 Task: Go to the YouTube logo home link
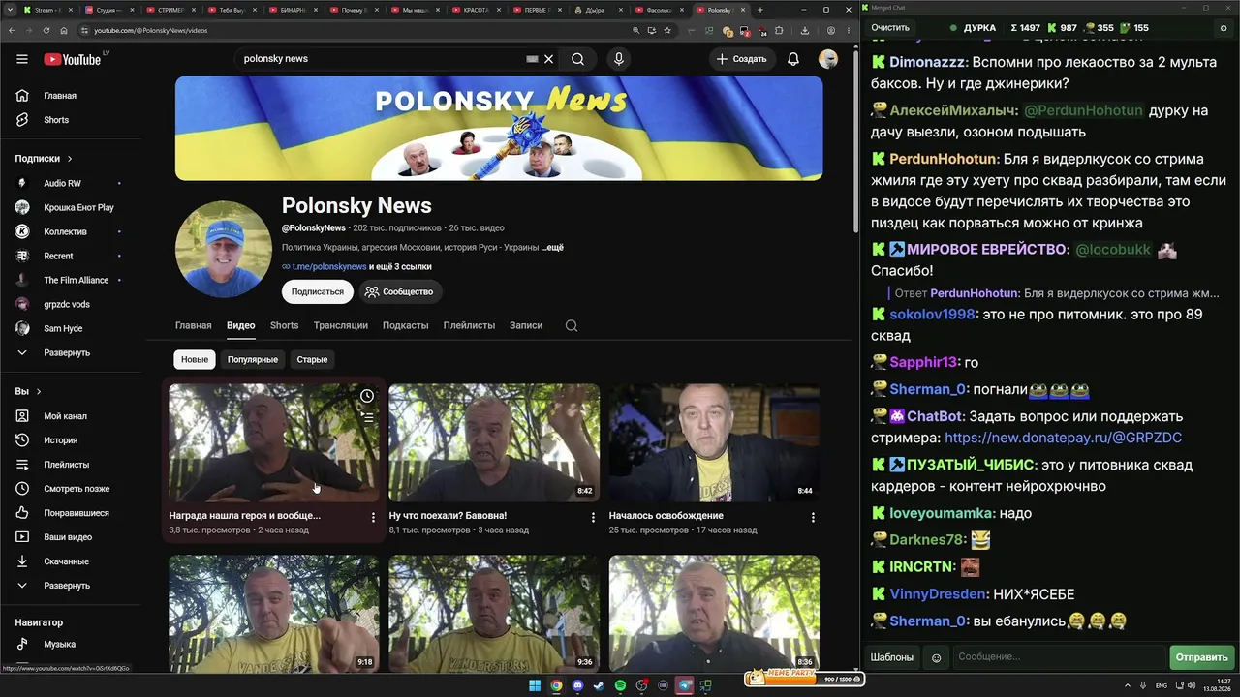tap(72, 59)
